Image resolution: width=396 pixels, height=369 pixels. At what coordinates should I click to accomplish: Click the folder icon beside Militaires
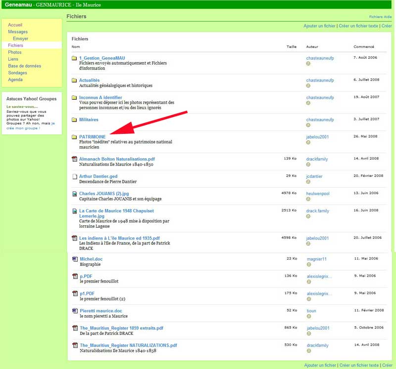(x=74, y=120)
